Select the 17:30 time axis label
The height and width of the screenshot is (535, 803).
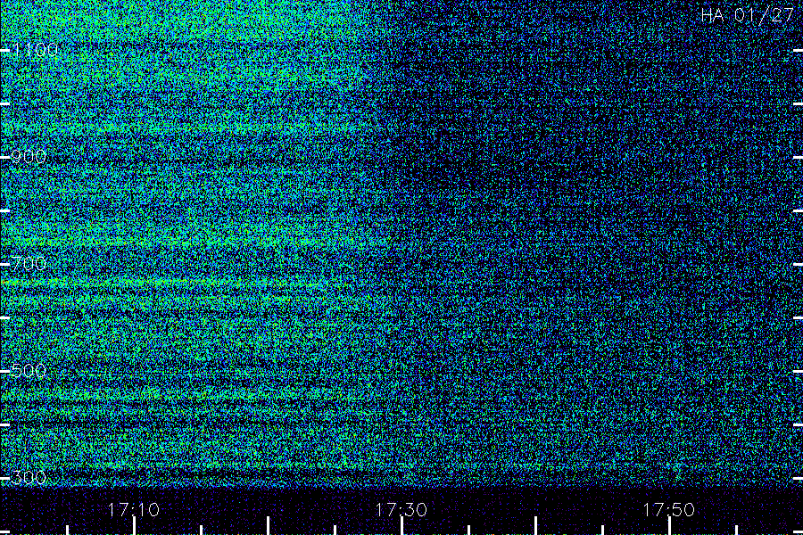401,510
